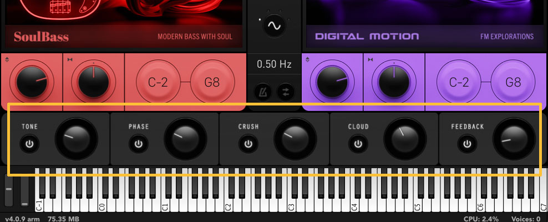Toggle the FEEDBACK effect power button

tap(467, 144)
